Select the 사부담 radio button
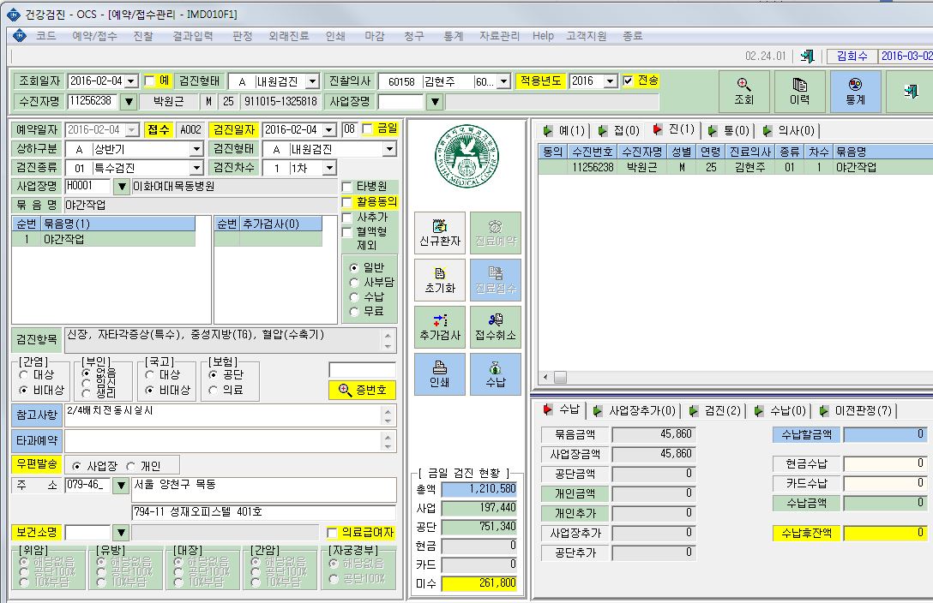Viewport: 933px width, 603px height. click(355, 282)
